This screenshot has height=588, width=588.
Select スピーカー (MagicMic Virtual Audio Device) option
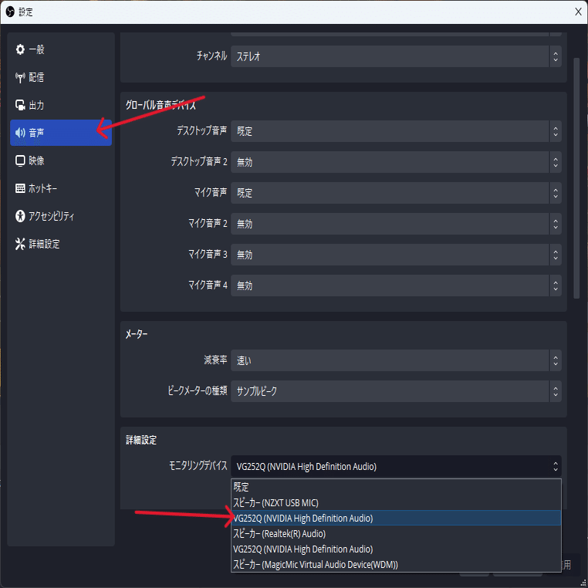[396, 564]
